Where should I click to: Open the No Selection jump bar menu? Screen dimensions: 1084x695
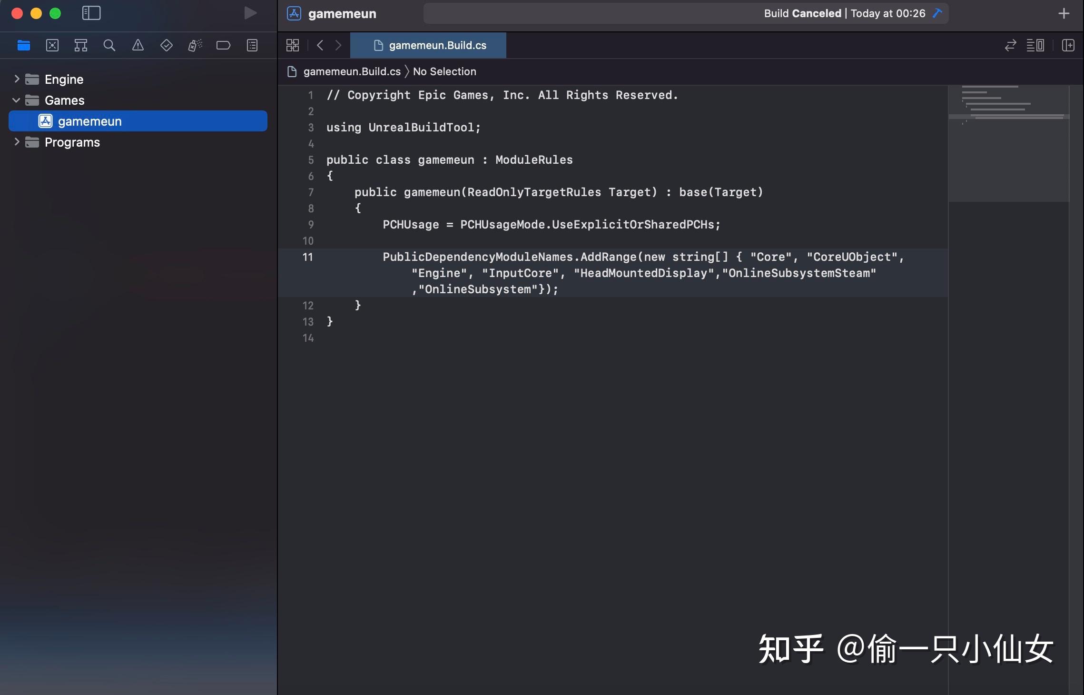444,71
